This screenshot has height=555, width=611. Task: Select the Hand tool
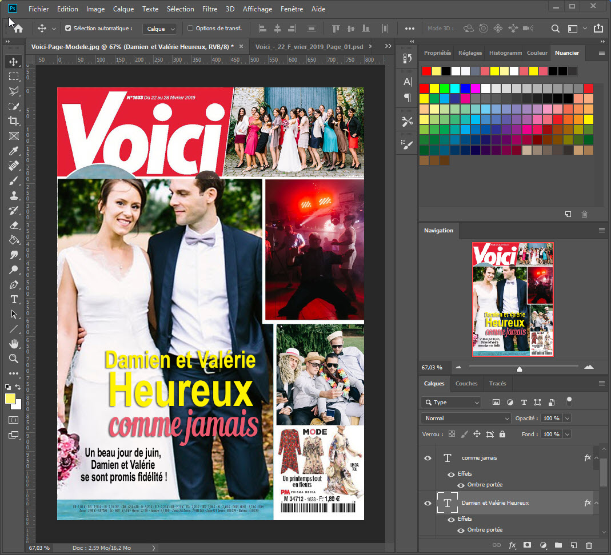click(x=14, y=344)
